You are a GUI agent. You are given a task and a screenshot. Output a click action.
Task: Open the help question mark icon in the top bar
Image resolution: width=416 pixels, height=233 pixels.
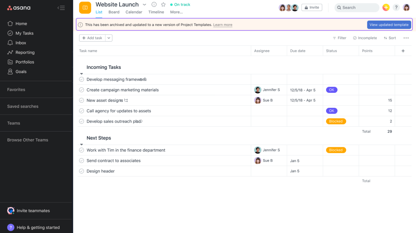pos(396,7)
